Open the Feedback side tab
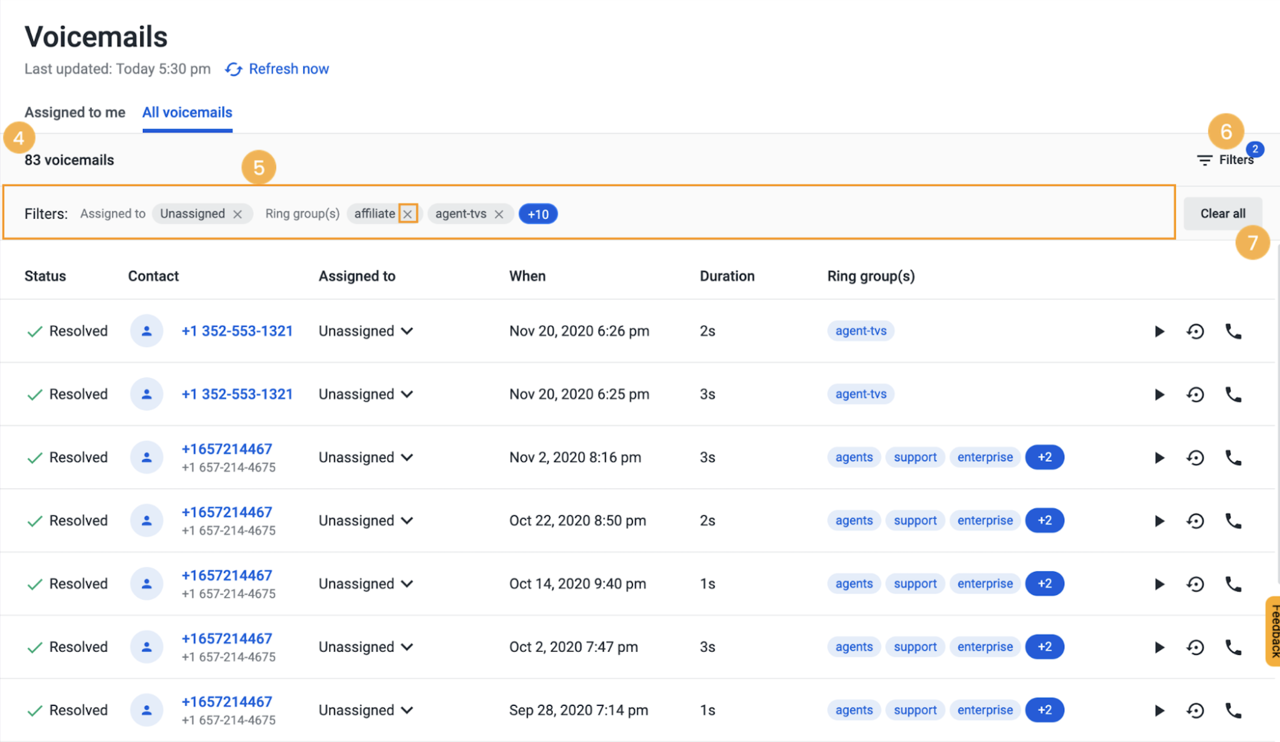Image resolution: width=1280 pixels, height=742 pixels. tap(1273, 632)
